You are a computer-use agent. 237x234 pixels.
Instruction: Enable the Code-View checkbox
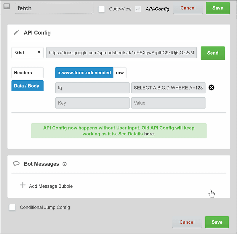click(x=102, y=9)
